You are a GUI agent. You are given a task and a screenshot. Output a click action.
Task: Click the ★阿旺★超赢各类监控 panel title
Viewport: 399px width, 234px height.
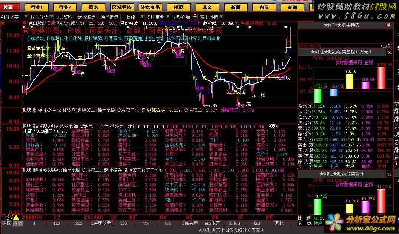pos(341,52)
